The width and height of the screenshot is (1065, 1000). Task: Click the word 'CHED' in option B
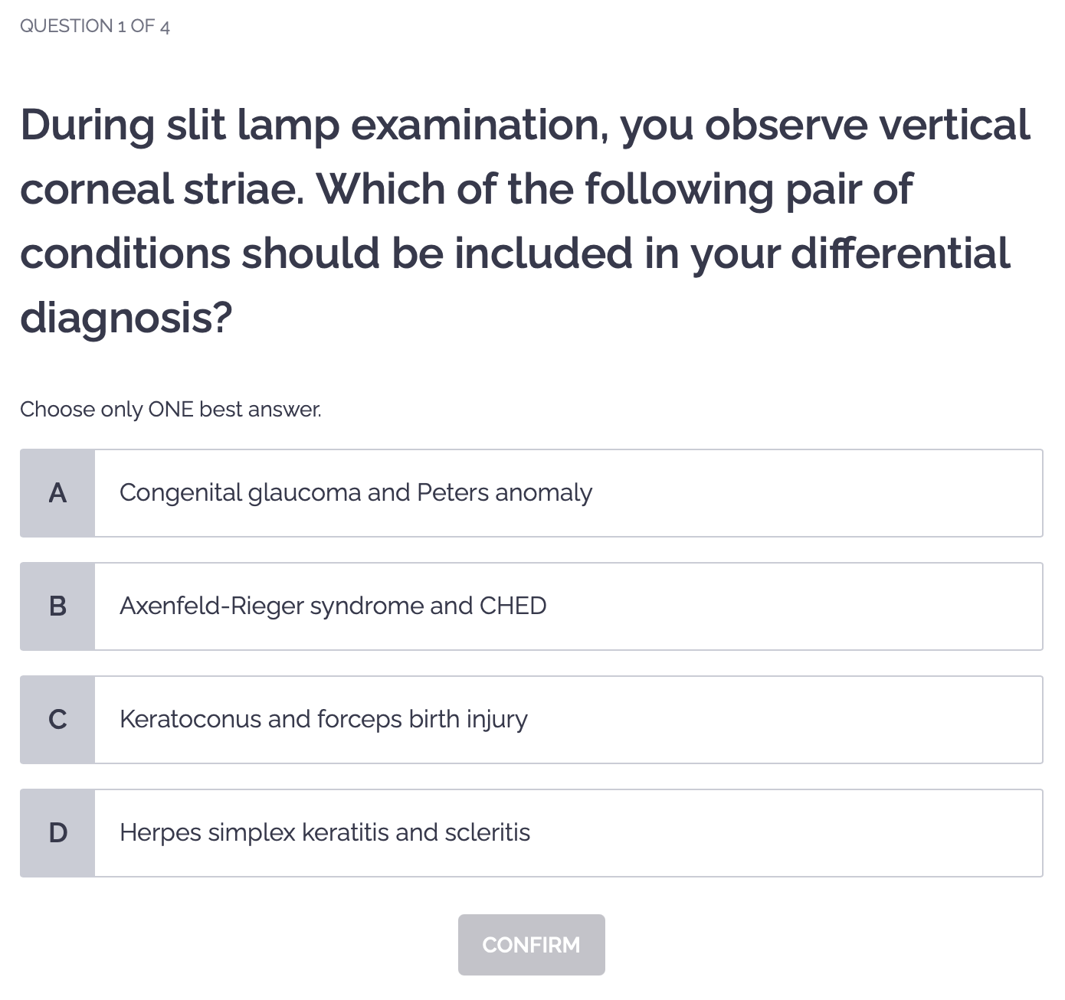(x=513, y=606)
